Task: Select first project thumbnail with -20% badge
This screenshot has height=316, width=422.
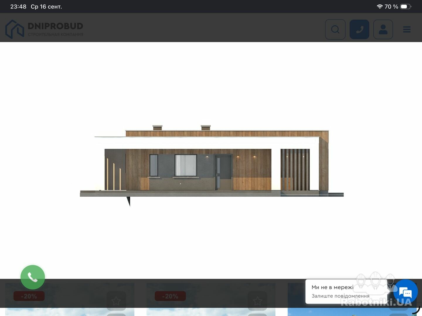Action: coord(70,299)
